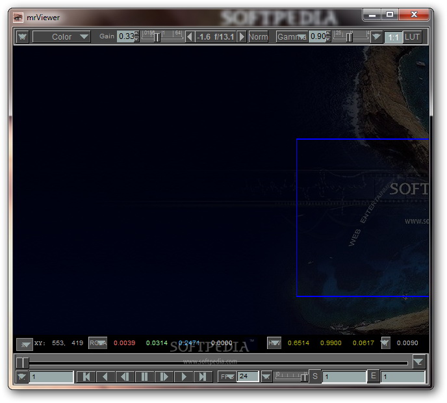Screen dimensions: 447x403
Task: Adjust the small slider beside the S button
Action: (304, 377)
